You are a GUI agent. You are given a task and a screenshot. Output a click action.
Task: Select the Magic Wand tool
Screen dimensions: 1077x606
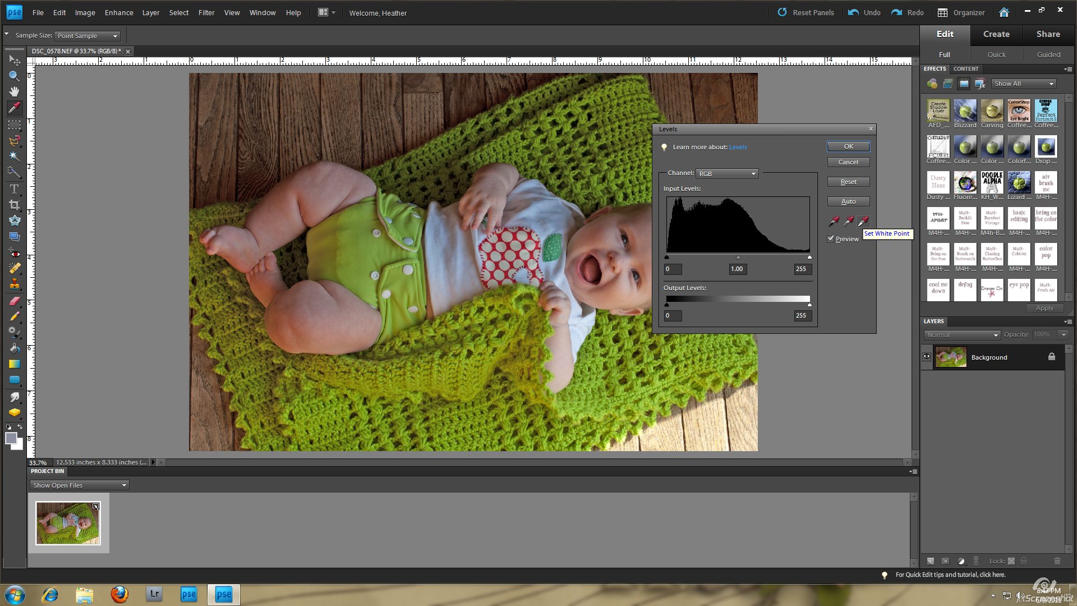14,156
